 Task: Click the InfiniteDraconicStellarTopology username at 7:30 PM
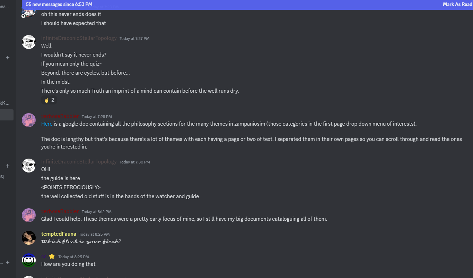coord(79,162)
